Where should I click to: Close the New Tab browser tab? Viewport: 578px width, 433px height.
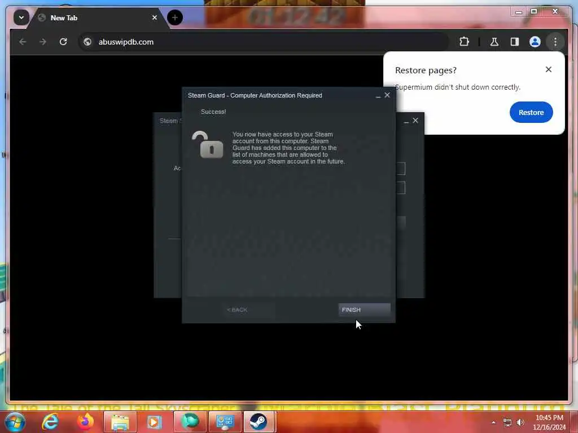tap(155, 17)
